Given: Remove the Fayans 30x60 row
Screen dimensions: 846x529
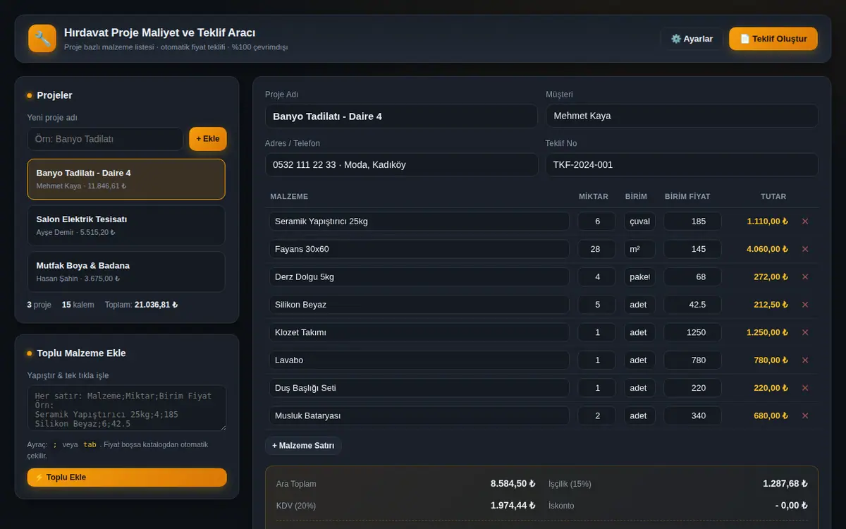Looking at the screenshot, I should point(805,249).
